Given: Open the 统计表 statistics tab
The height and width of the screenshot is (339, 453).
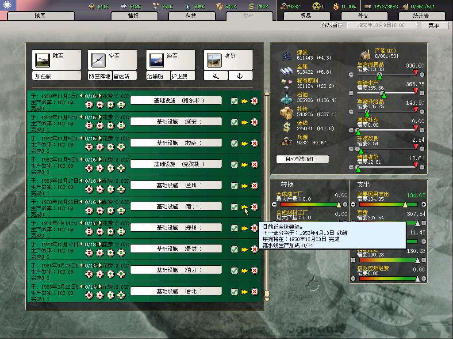Looking at the screenshot, I should click(x=421, y=16).
